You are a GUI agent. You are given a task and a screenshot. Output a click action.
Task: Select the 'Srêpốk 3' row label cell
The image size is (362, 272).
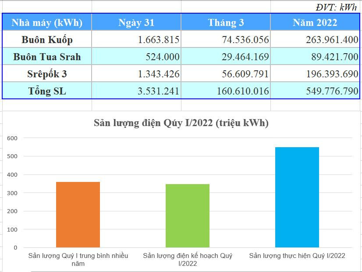(47, 74)
